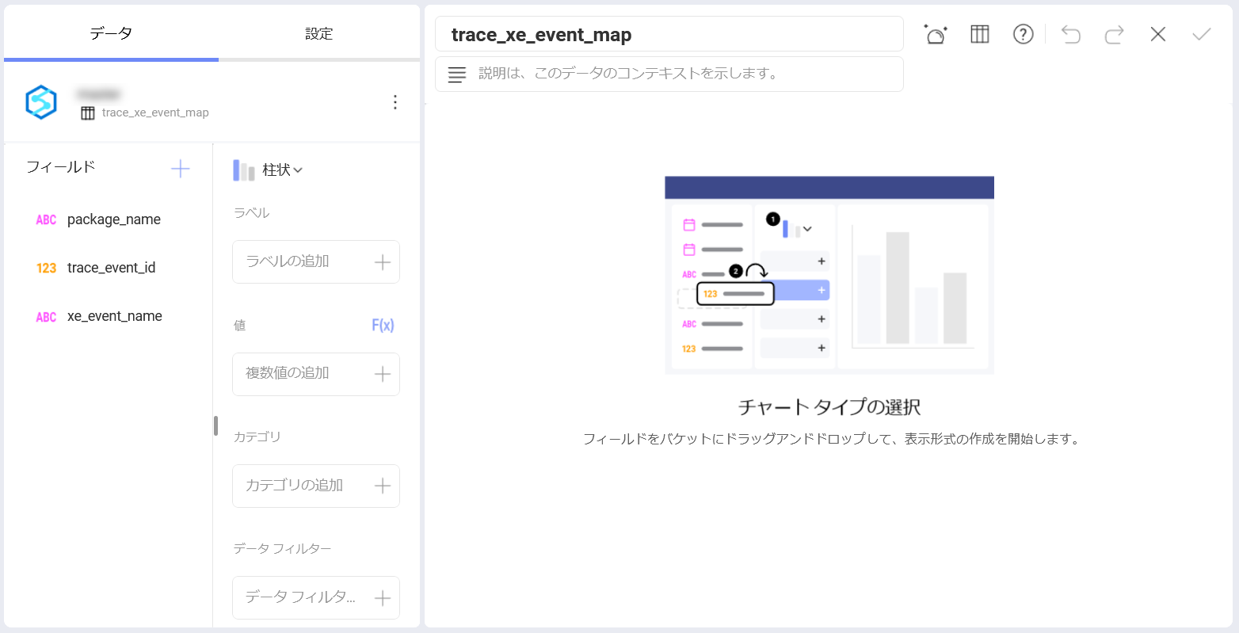Open the 柱状 chart type dropdown
Image resolution: width=1239 pixels, height=633 pixels.
pyautogui.click(x=282, y=170)
